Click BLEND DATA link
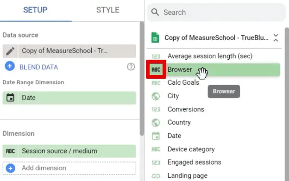 coord(39,67)
